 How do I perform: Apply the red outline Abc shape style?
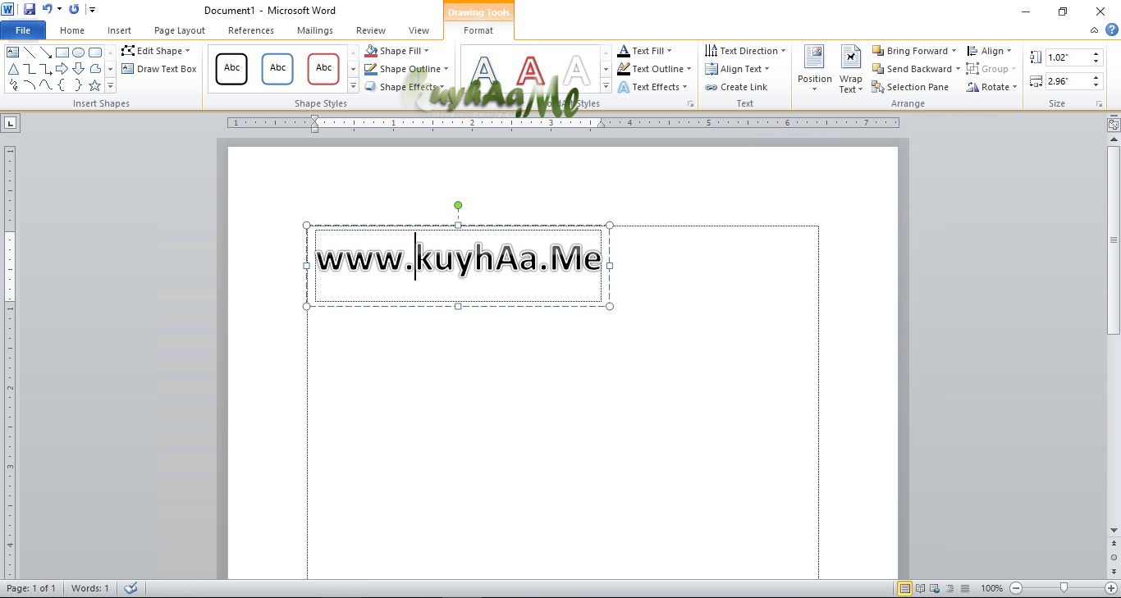(x=323, y=69)
